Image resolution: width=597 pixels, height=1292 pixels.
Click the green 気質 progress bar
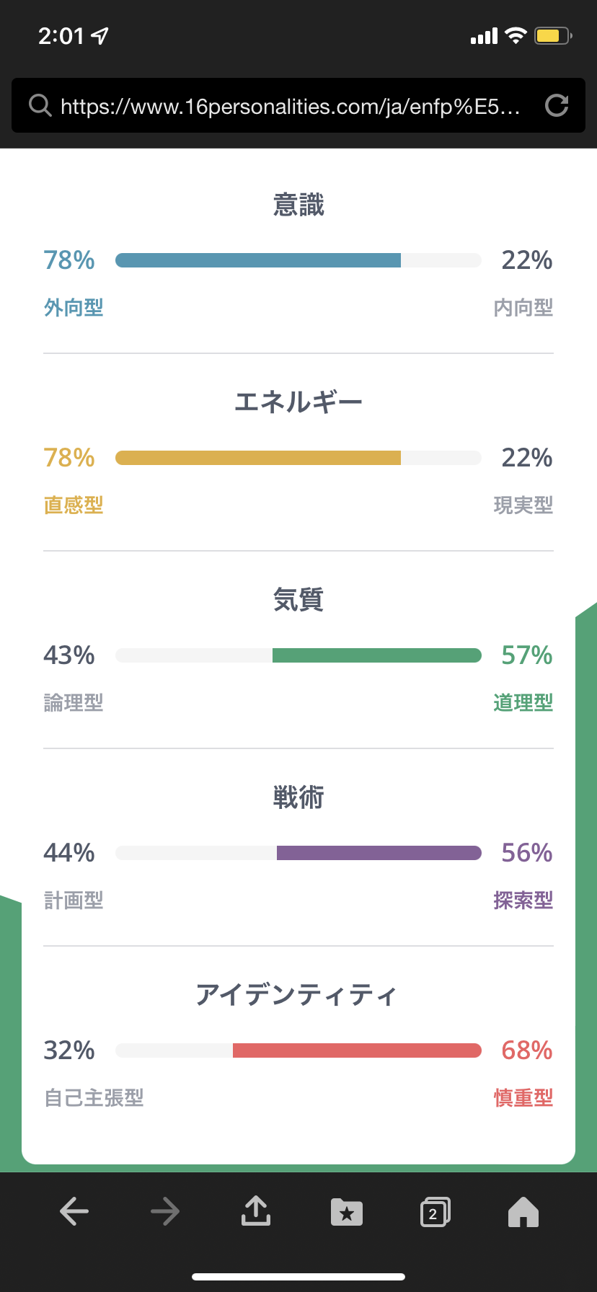point(376,655)
